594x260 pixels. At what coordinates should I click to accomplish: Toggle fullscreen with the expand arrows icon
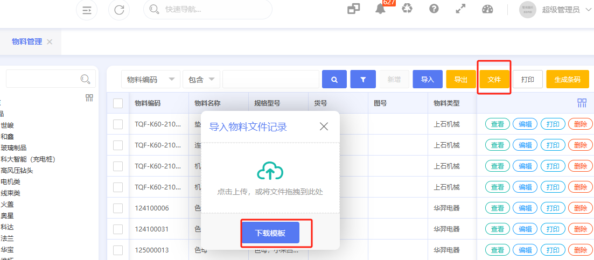pyautogui.click(x=460, y=9)
